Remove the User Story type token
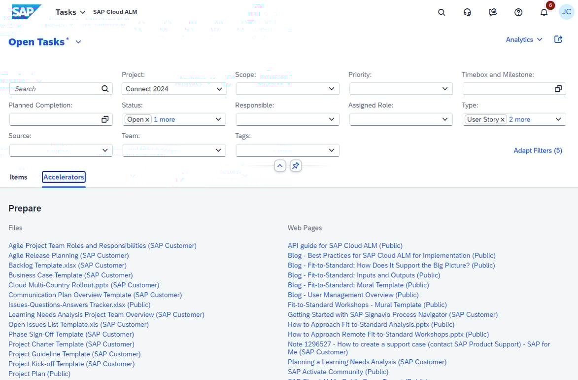 (x=502, y=119)
